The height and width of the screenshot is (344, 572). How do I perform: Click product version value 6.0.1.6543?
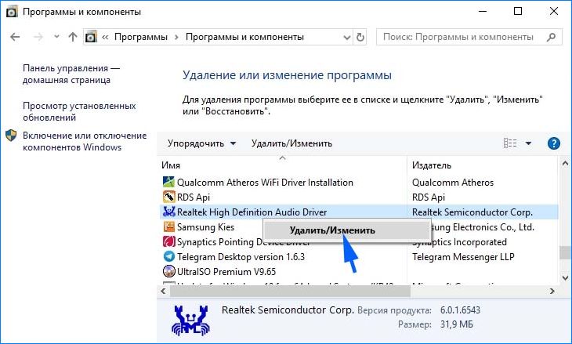[x=460, y=310]
